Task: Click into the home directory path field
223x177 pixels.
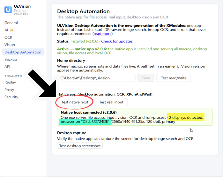Action: point(97,78)
